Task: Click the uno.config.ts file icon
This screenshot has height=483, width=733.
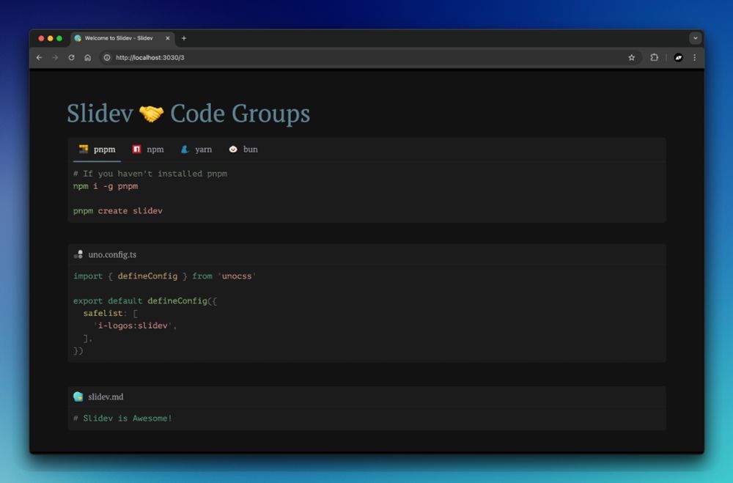Action: coord(78,254)
